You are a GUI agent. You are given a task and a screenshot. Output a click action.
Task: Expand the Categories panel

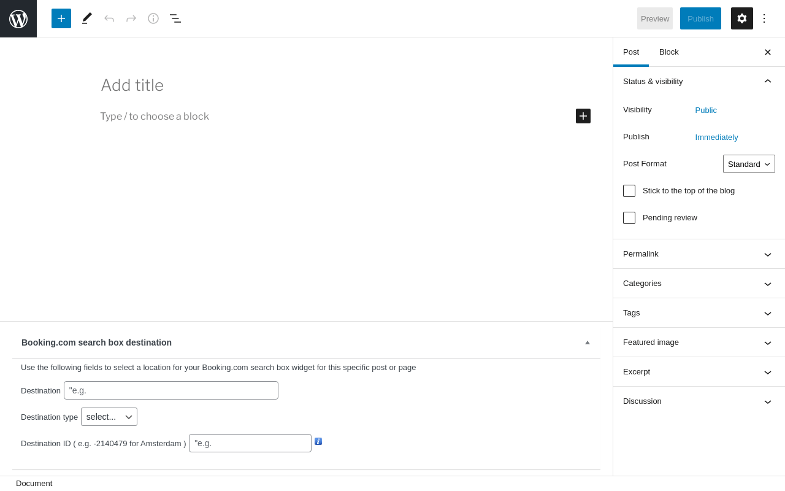coord(699,284)
